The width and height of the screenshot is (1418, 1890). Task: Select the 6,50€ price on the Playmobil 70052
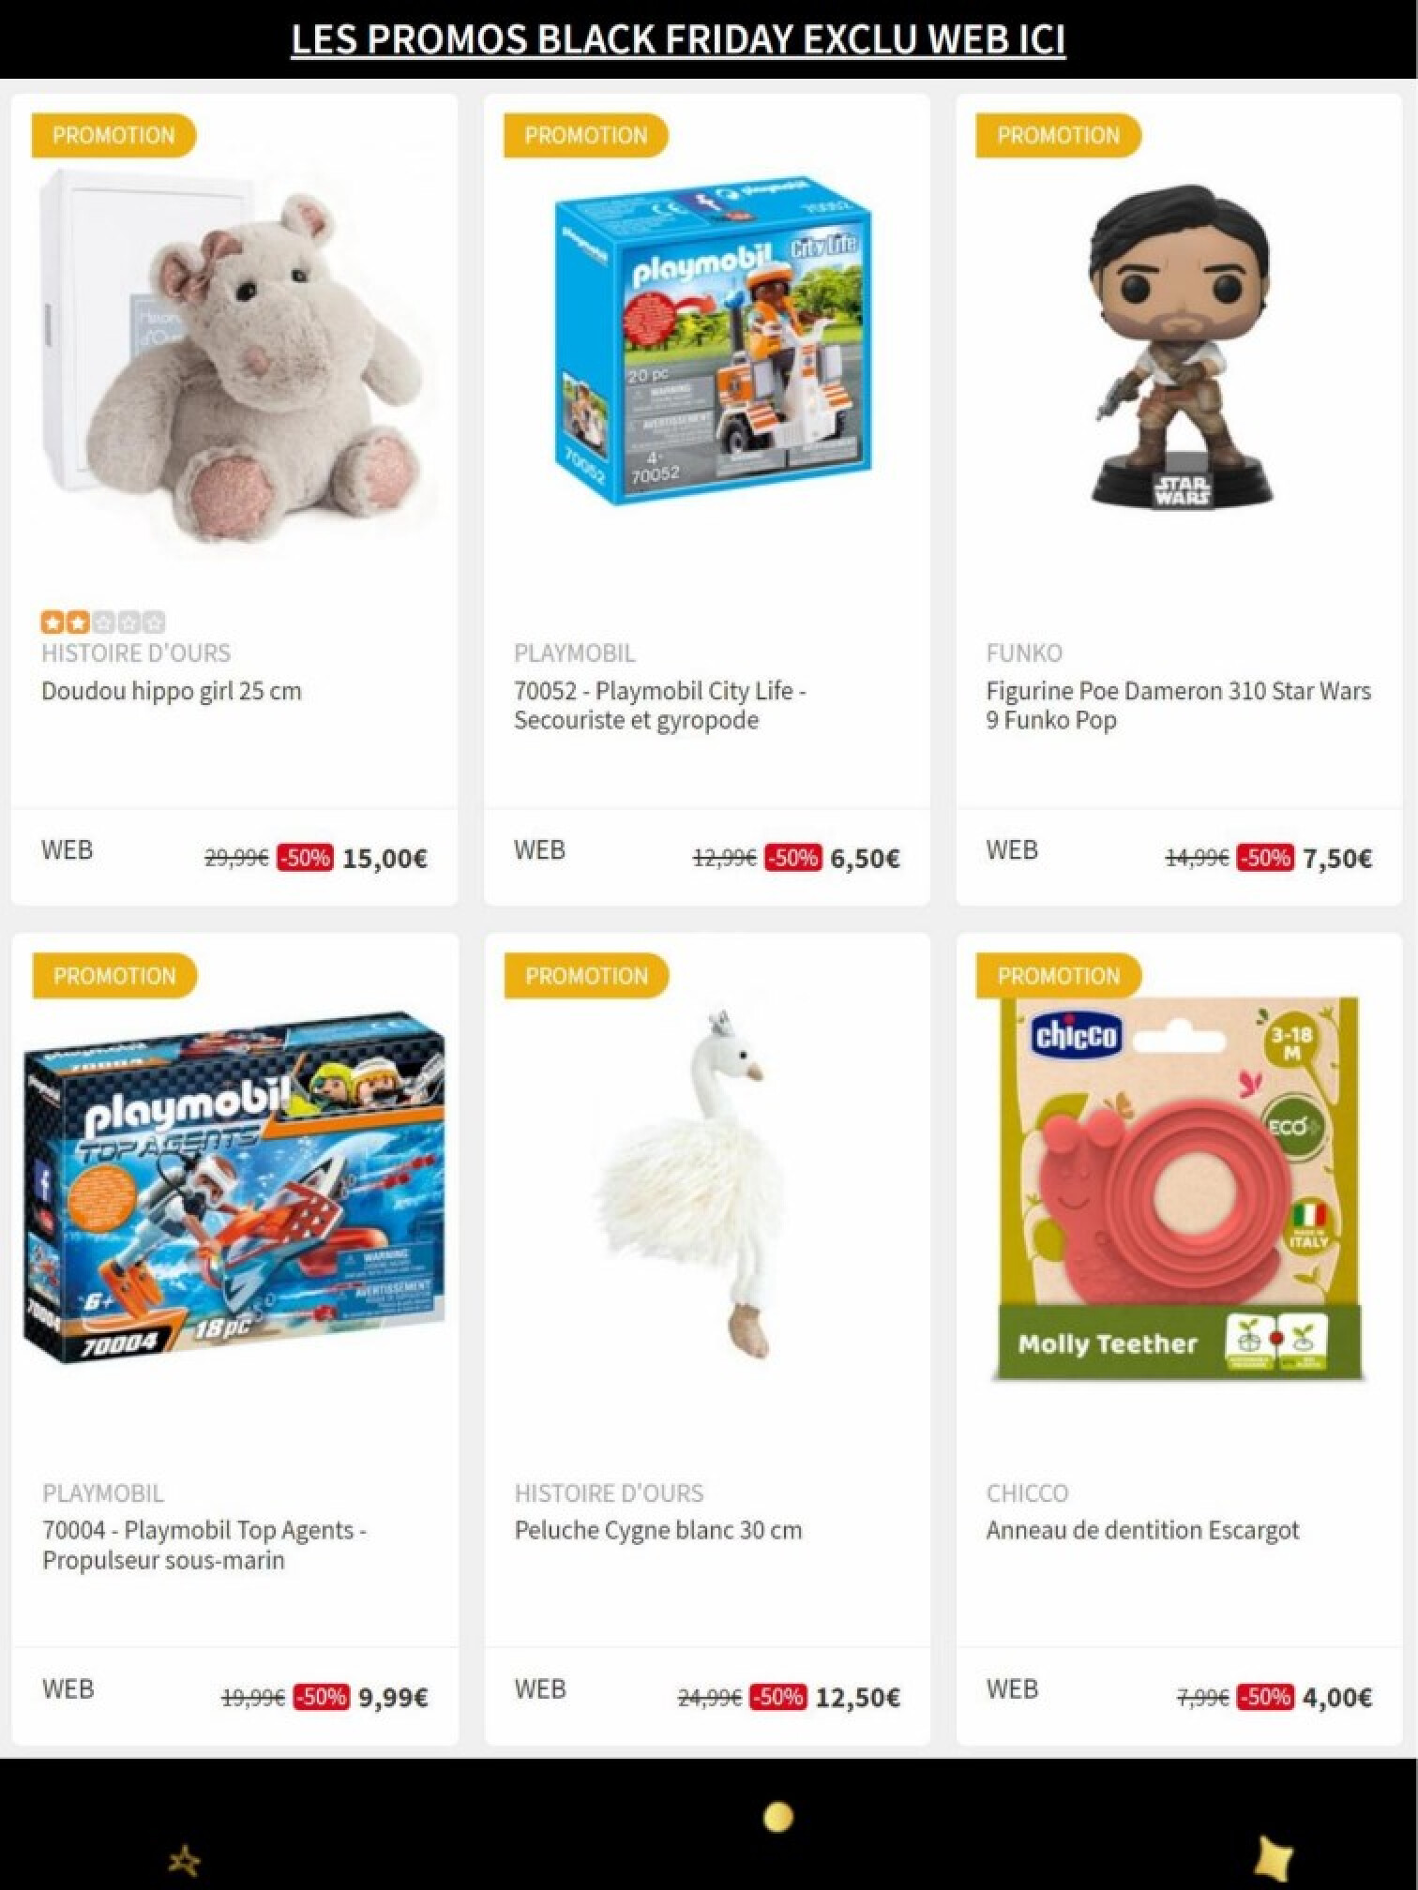tap(866, 858)
